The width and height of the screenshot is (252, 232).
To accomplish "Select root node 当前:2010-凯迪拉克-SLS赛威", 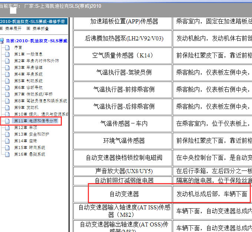I will pyautogui.click(x=37, y=41).
